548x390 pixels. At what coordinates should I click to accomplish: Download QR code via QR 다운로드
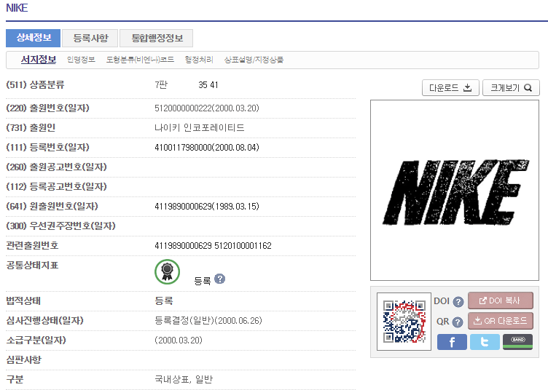(x=501, y=321)
